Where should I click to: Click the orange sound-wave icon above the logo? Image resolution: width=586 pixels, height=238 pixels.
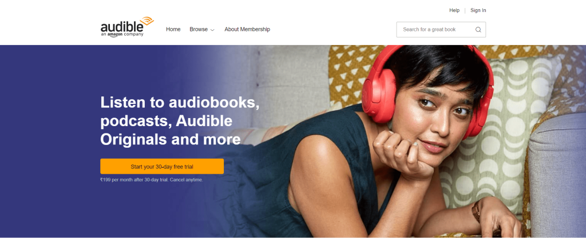(x=147, y=21)
